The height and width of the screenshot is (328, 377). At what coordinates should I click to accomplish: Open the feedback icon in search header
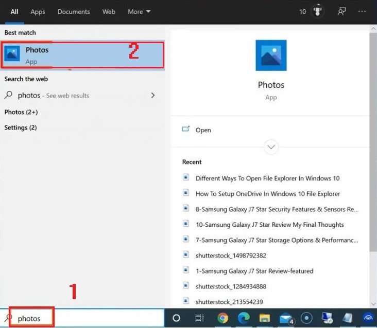click(341, 11)
